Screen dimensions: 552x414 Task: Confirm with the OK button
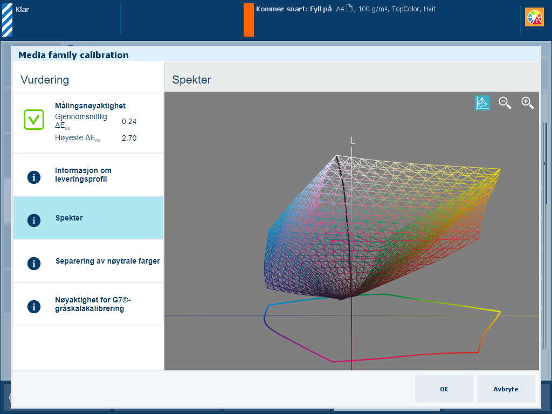(x=444, y=389)
